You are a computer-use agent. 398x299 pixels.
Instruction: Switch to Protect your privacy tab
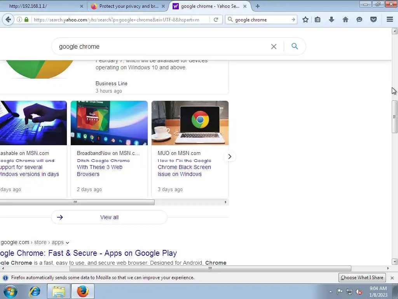pos(129,6)
